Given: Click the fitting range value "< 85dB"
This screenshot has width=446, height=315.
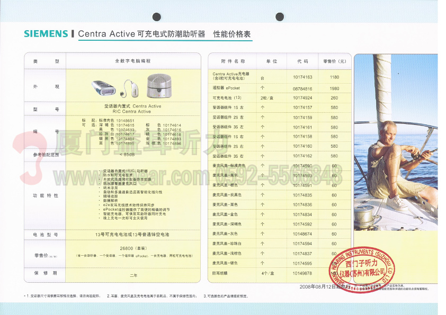Looking at the screenshot, I should [x=127, y=155].
